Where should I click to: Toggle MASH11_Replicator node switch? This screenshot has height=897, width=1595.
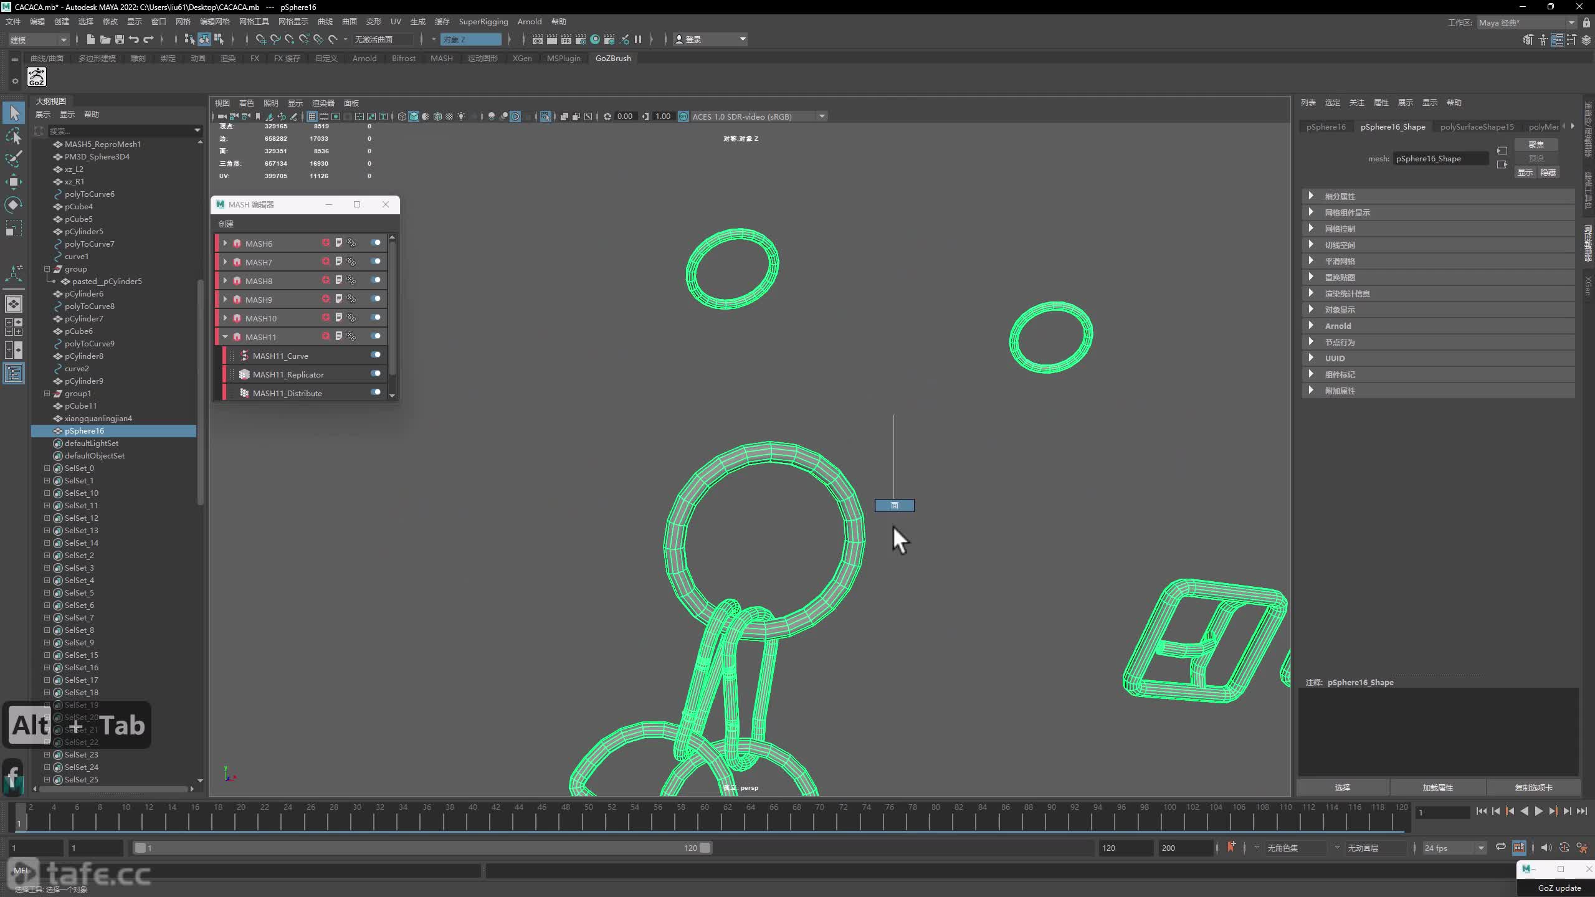(x=376, y=374)
